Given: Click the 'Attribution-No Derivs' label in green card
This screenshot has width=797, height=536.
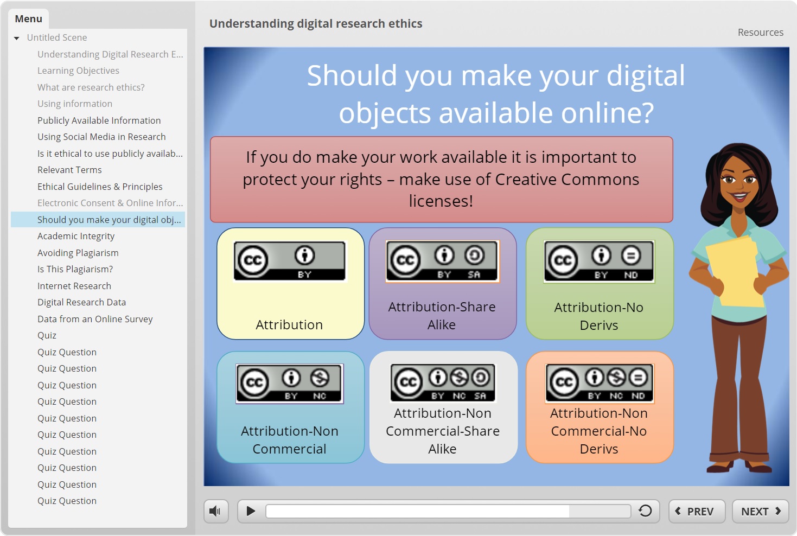Looking at the screenshot, I should click(x=599, y=316).
